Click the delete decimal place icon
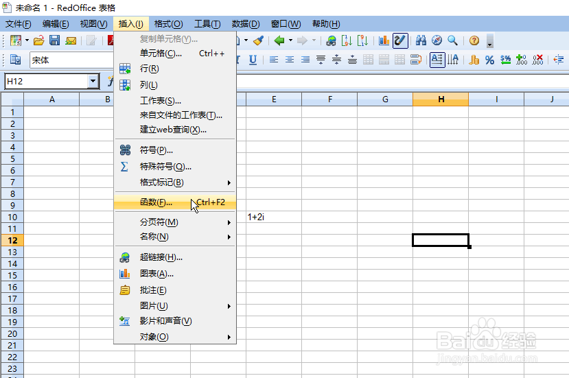Image resolution: width=569 pixels, height=378 pixels. pos(537,60)
